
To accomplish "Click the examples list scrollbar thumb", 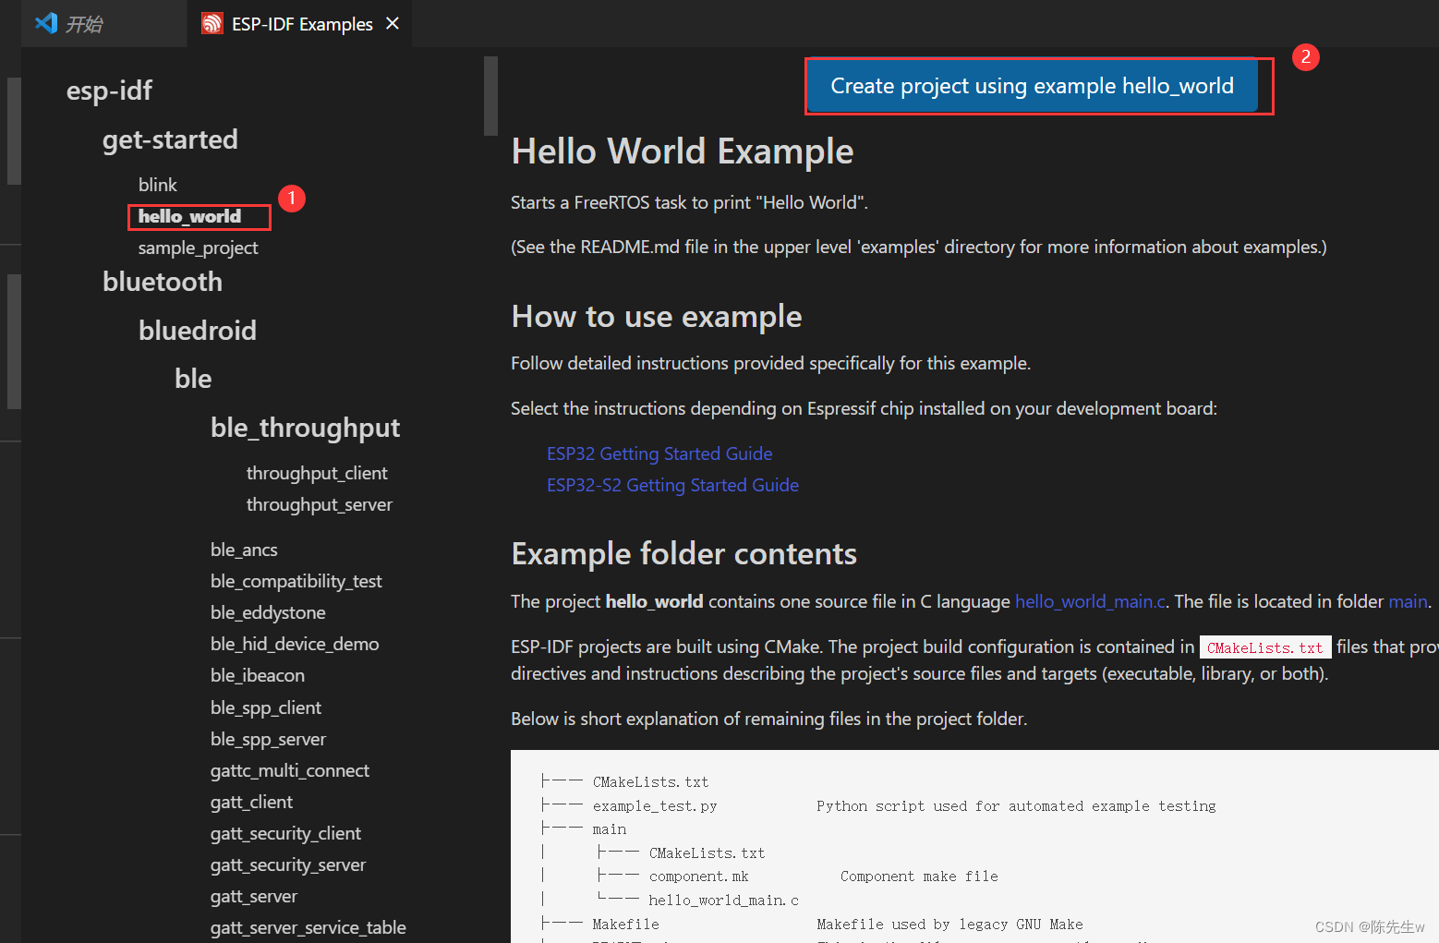I will (490, 96).
